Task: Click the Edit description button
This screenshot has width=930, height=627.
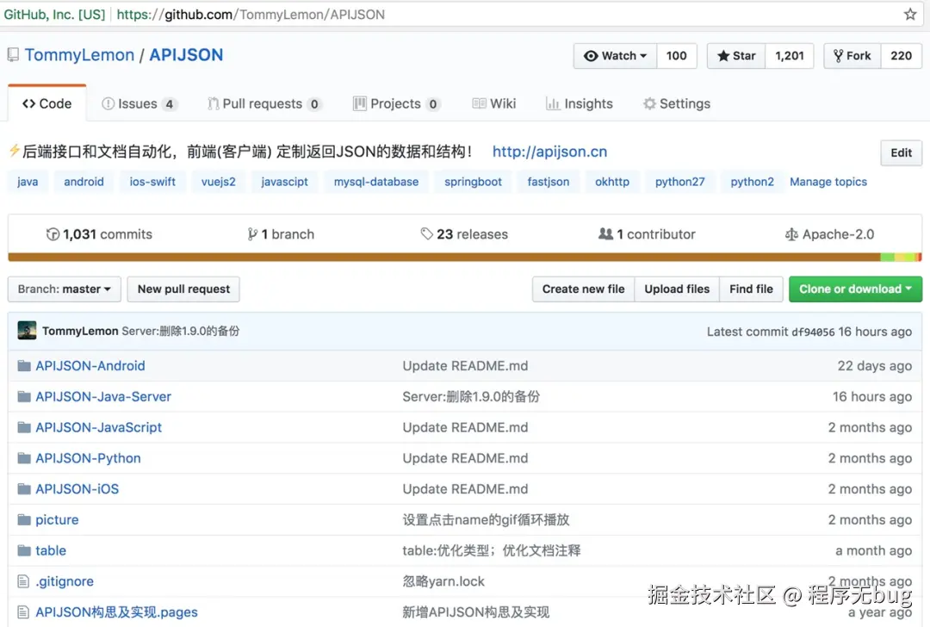Action: 901,152
